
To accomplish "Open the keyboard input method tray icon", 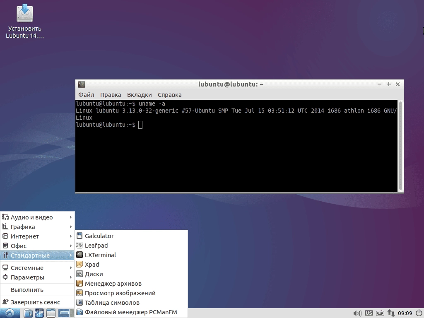I will point(380,313).
